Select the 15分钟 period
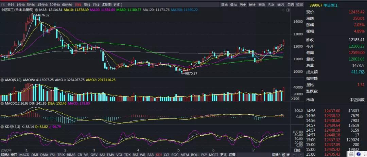This screenshot has width=367, height=157. (x=42, y=5)
